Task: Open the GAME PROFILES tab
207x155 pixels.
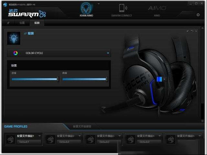Action: [x=16, y=127]
